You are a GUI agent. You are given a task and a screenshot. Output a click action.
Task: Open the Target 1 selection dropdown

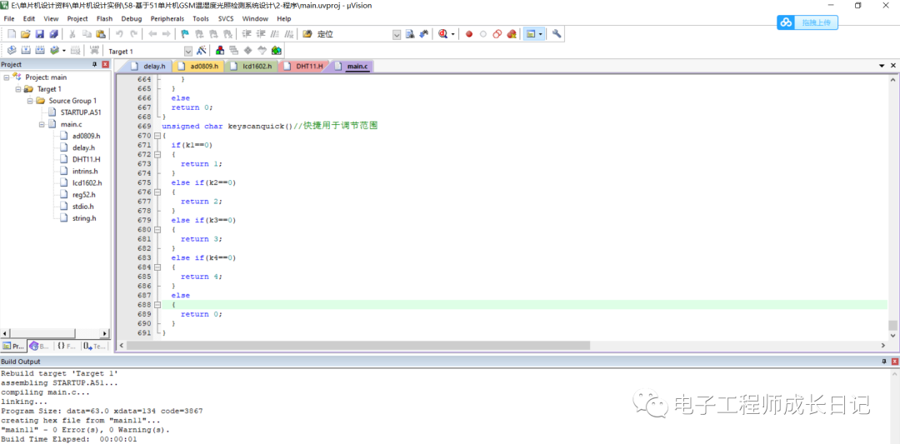click(x=187, y=51)
